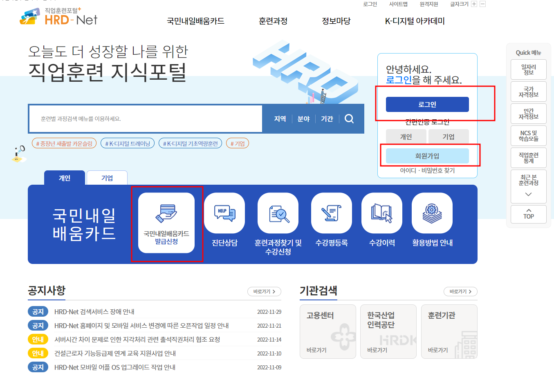Select 개인 simple-auth login button
This screenshot has height=389, width=554.
(x=406, y=136)
